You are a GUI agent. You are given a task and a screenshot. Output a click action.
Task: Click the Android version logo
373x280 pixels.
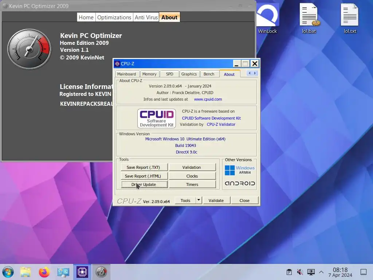(x=240, y=183)
